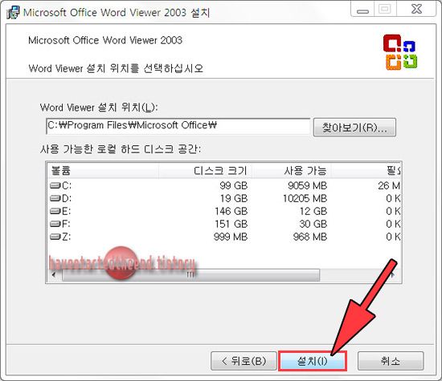Click the 사용 가능 column header
Screen dimensions: 442x381
[292, 171]
